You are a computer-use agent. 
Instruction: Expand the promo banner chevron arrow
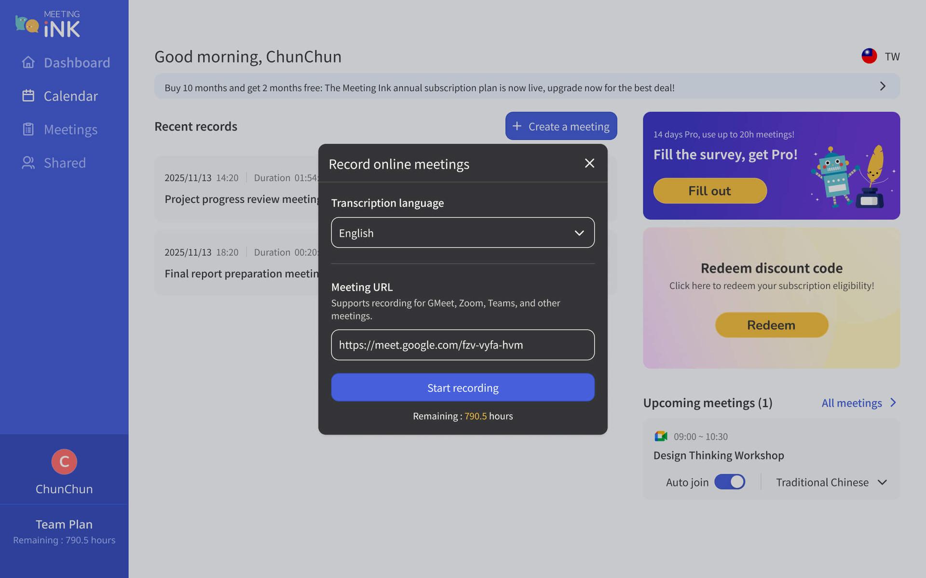pos(882,86)
